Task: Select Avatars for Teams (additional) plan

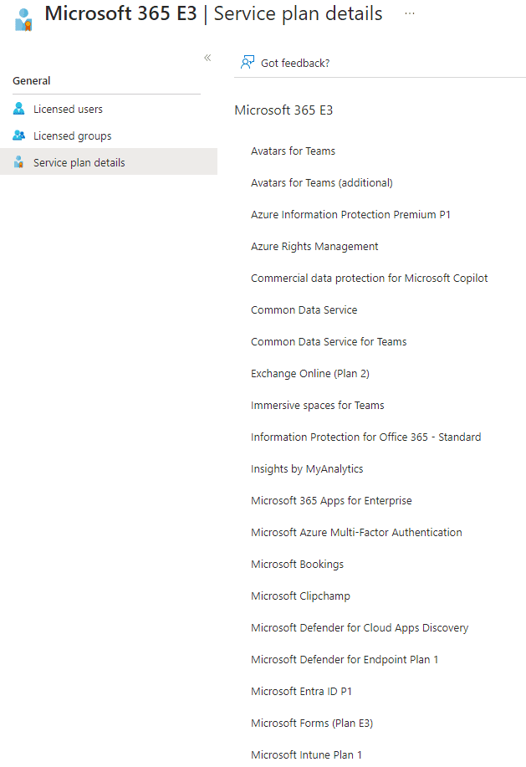Action: pos(322,183)
